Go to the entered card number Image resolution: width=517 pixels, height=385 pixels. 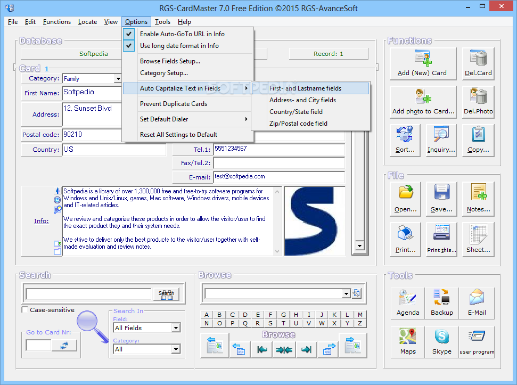[64, 346]
